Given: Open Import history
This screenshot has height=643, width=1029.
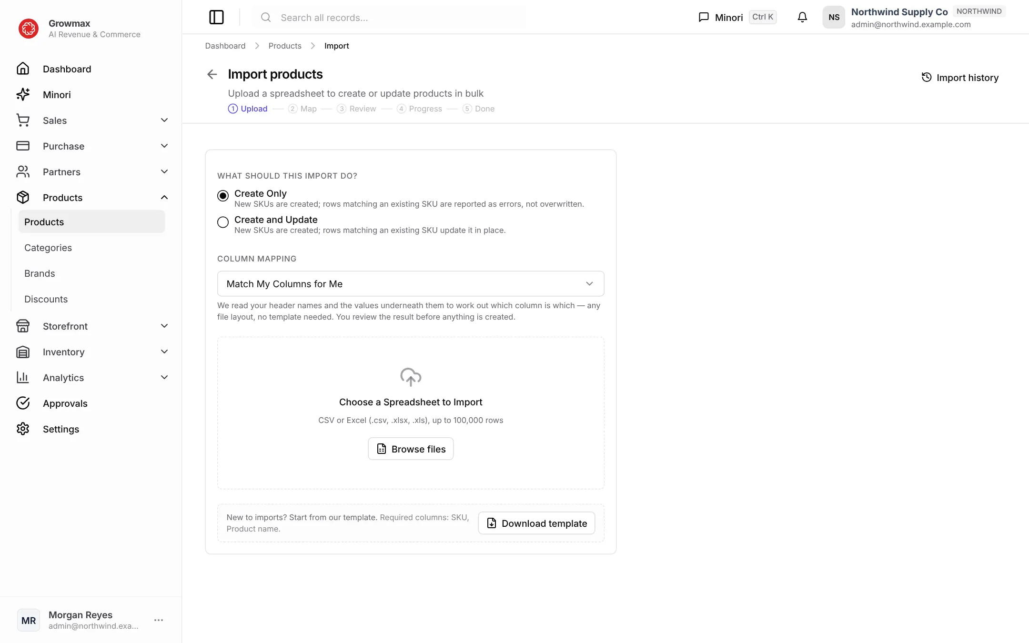Looking at the screenshot, I should click(960, 78).
